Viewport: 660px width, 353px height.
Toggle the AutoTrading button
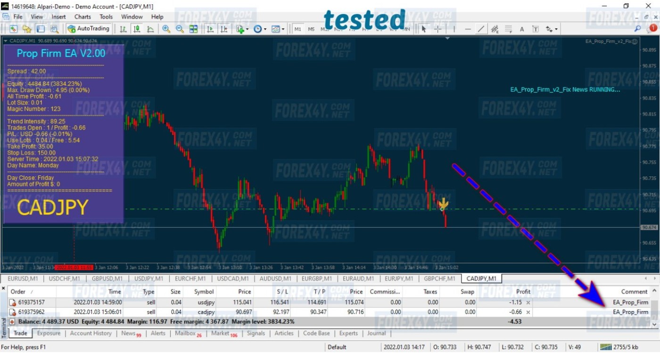point(88,29)
